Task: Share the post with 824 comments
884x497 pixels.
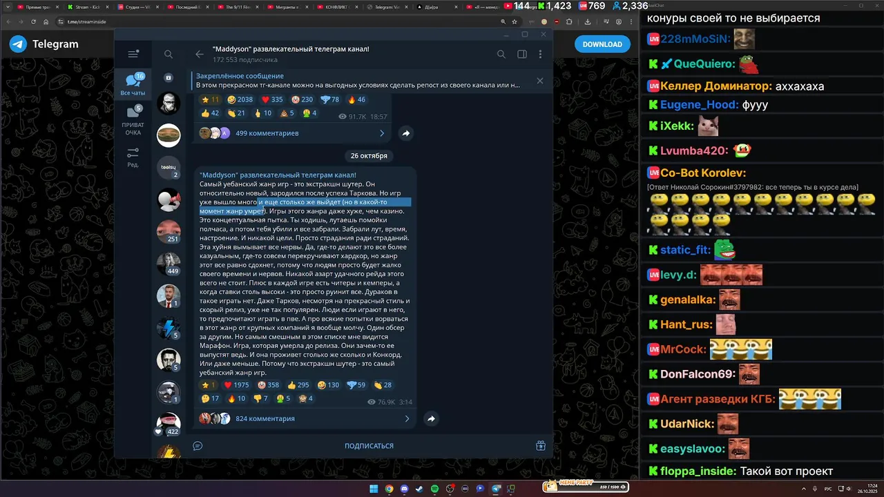Action: pos(431,418)
